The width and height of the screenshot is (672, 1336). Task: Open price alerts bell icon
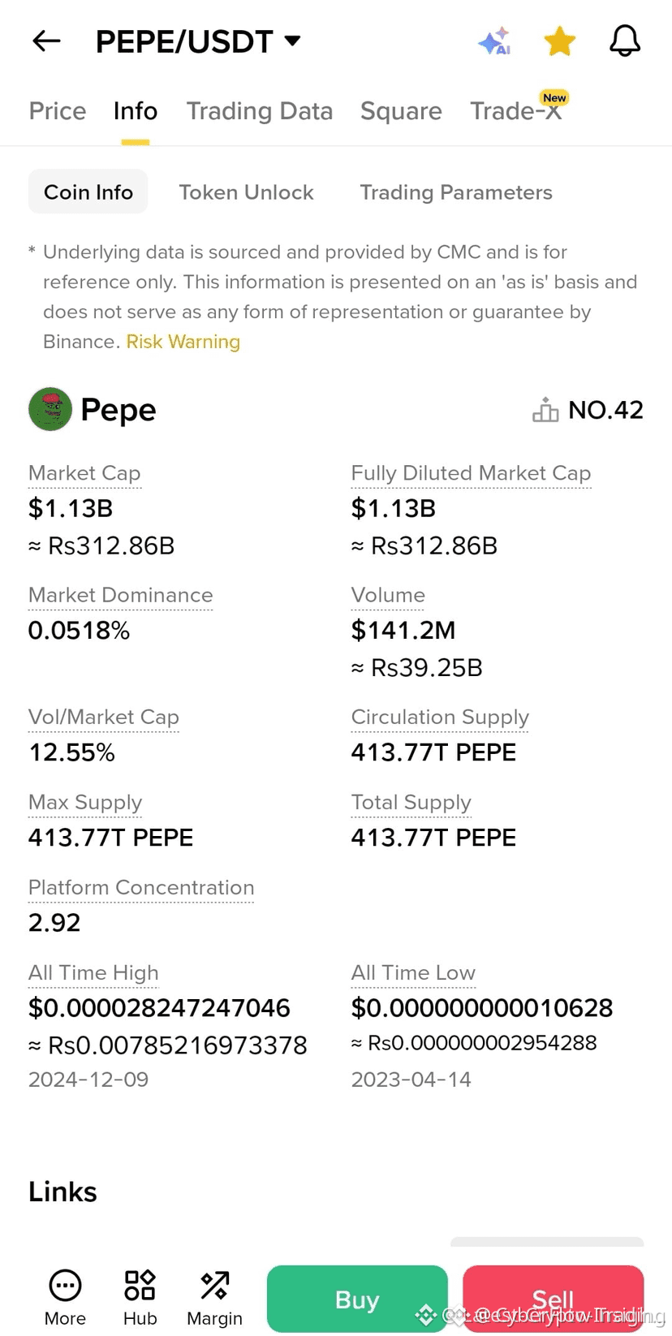(x=625, y=41)
